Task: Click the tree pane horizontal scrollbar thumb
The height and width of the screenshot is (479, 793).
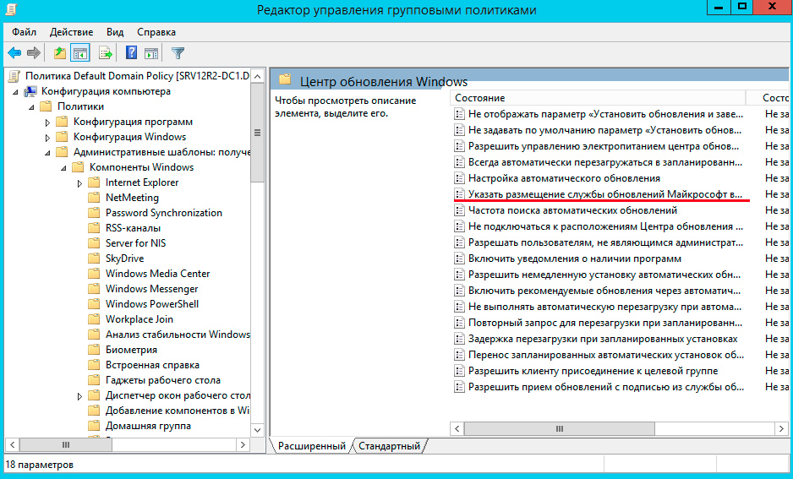Action: pyautogui.click(x=66, y=444)
